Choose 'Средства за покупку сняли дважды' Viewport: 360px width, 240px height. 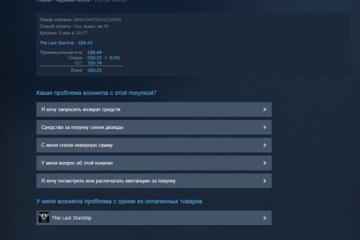tap(154, 127)
